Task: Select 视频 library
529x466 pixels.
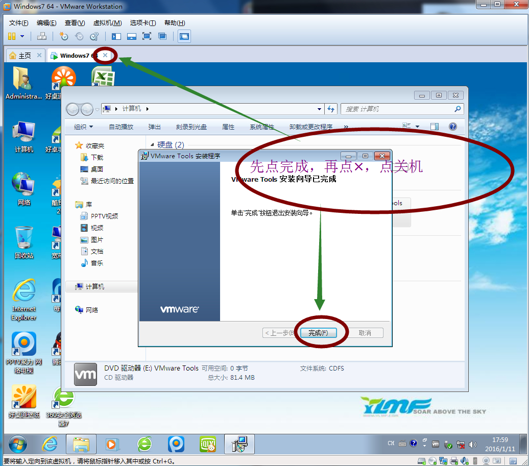Action: pos(92,228)
